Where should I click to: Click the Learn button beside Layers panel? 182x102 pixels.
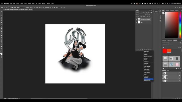pos(156,11)
